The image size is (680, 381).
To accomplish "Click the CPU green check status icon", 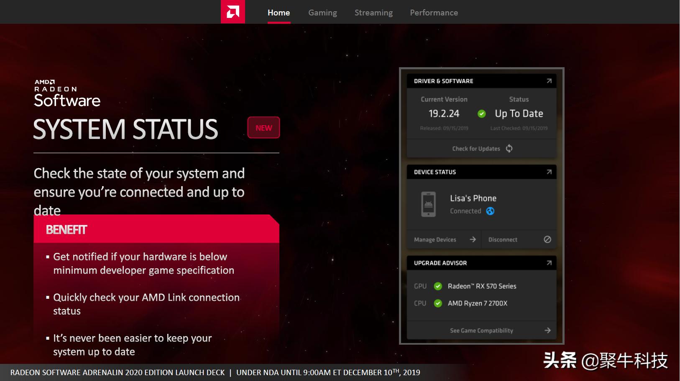I will pyautogui.click(x=438, y=303).
